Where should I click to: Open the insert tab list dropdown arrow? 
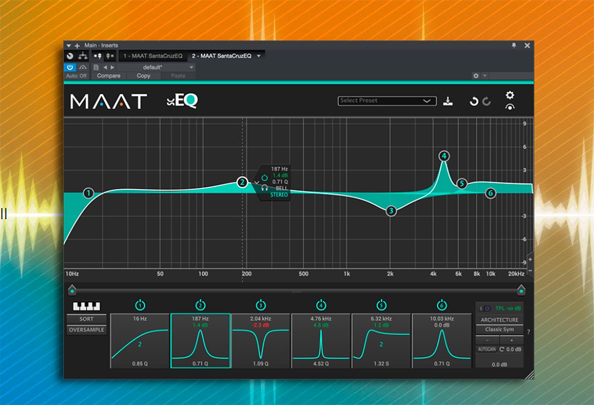(258, 56)
